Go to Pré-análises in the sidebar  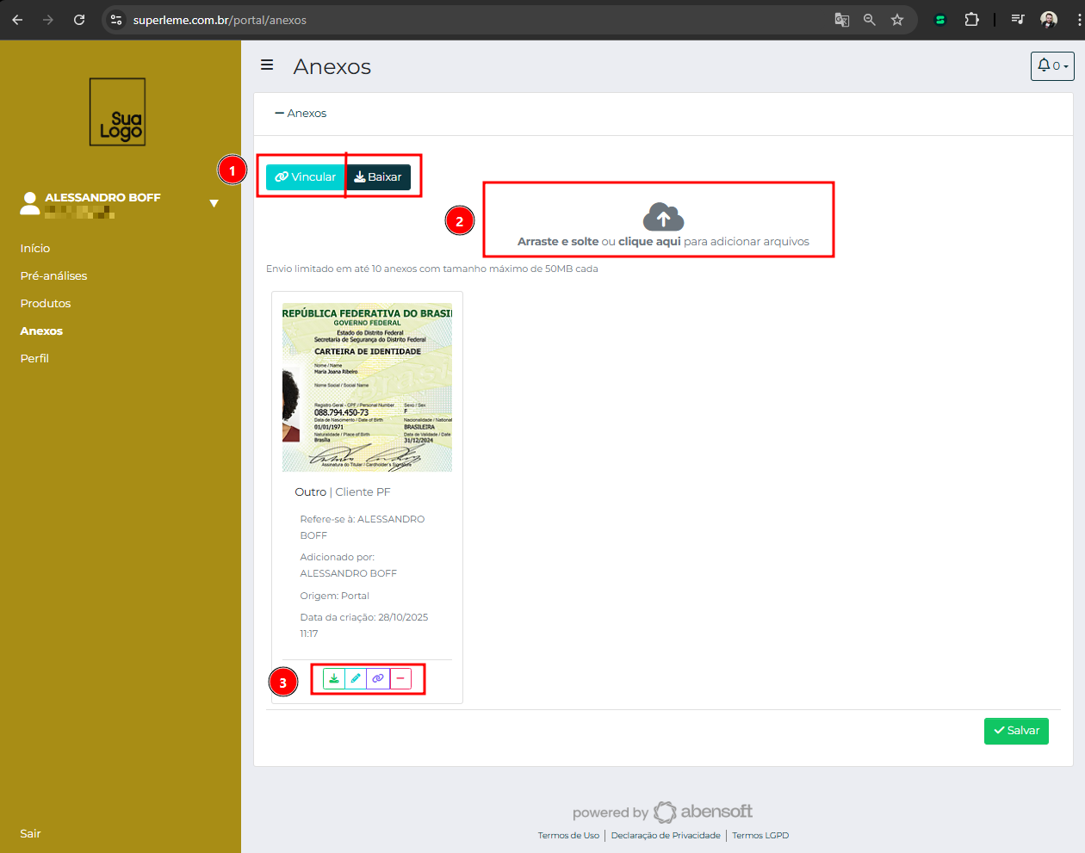tap(53, 276)
